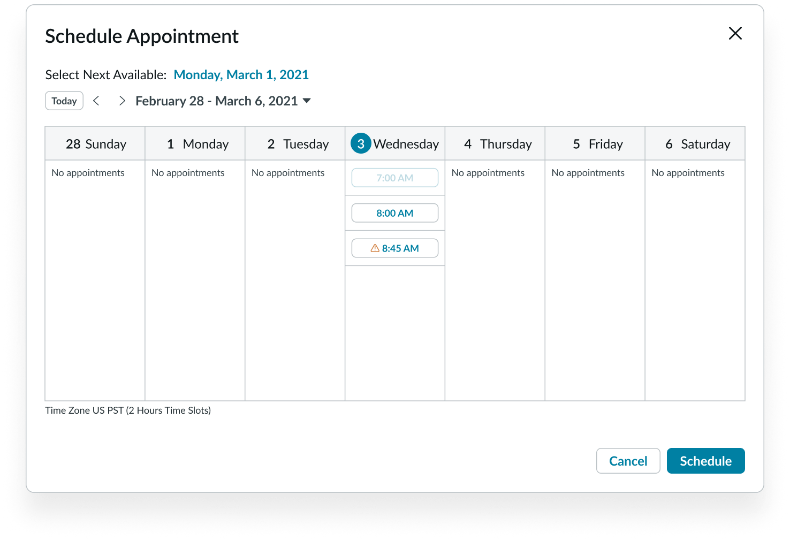Select the 8:00 AM appointment slot
790x540 pixels.
point(394,212)
